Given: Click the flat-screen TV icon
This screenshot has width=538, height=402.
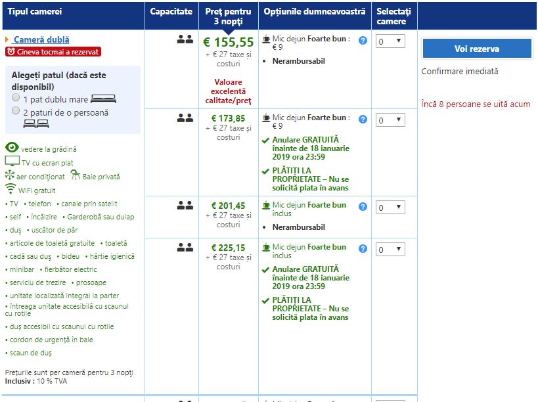Looking at the screenshot, I should pyautogui.click(x=12, y=162).
